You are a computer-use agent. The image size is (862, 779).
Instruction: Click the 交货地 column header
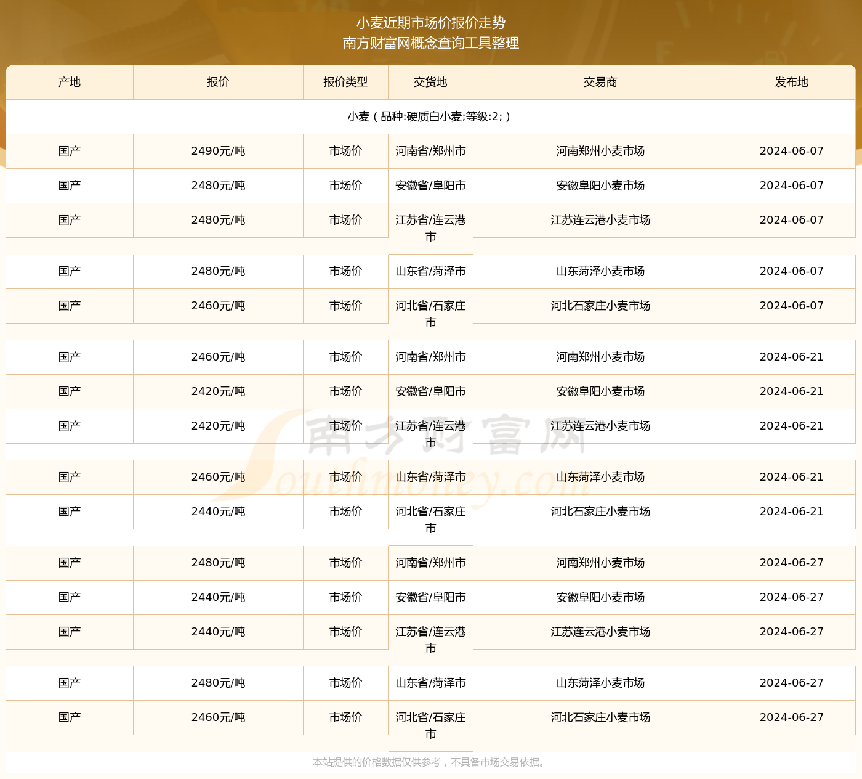(430, 82)
